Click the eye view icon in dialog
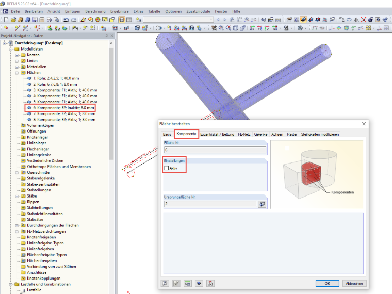392x294 pixels. coord(199,283)
